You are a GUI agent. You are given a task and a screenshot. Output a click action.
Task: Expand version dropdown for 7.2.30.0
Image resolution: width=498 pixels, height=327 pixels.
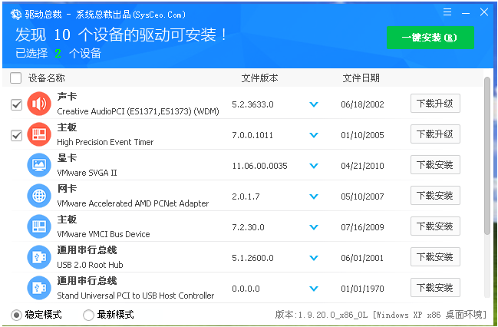[314, 227]
